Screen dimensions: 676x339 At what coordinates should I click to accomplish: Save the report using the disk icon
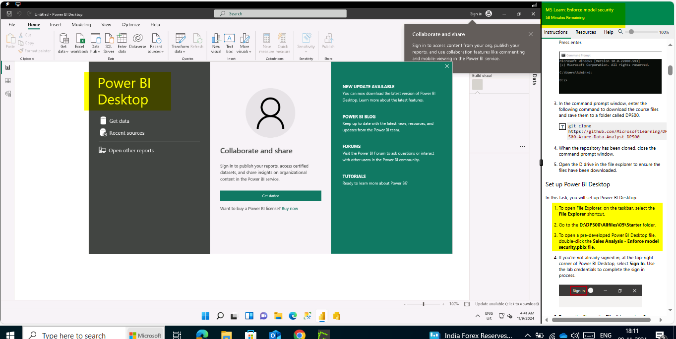coord(9,14)
